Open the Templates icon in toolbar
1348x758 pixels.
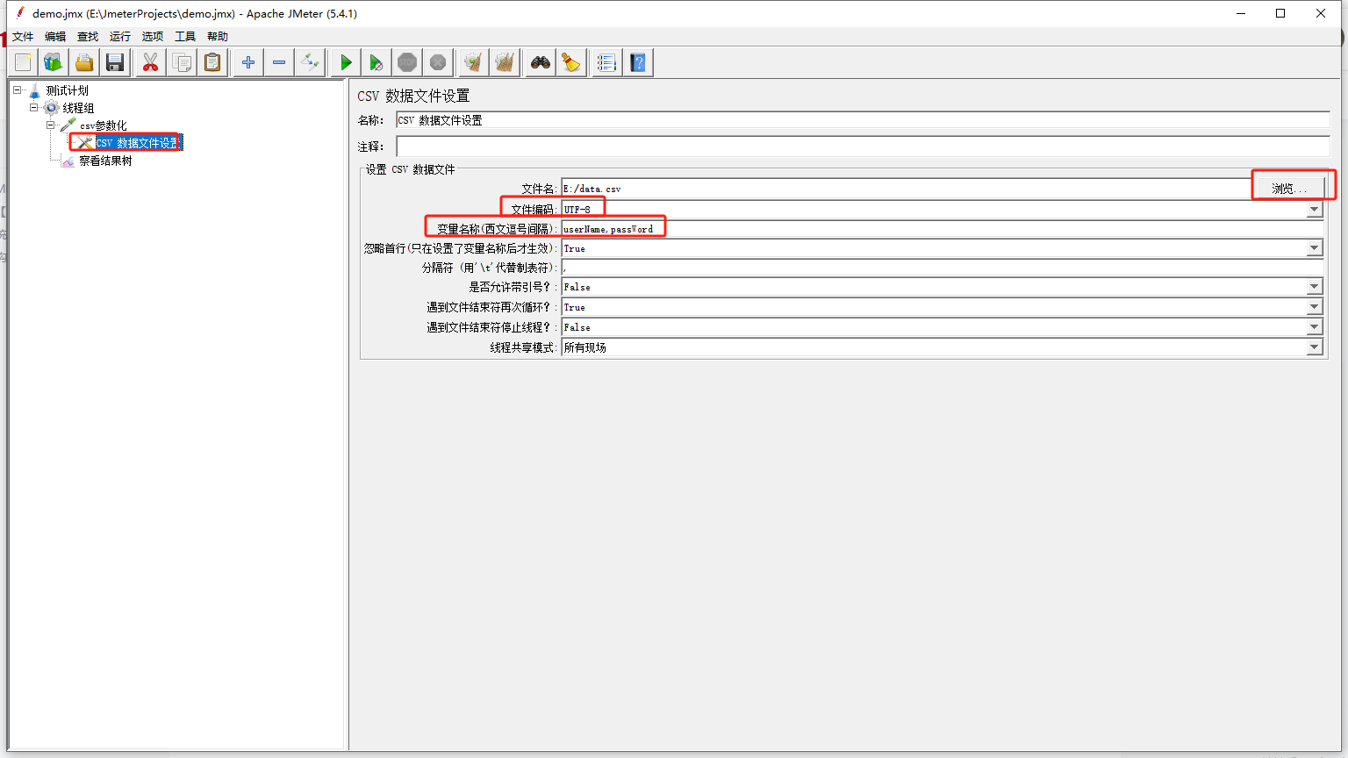tap(54, 62)
